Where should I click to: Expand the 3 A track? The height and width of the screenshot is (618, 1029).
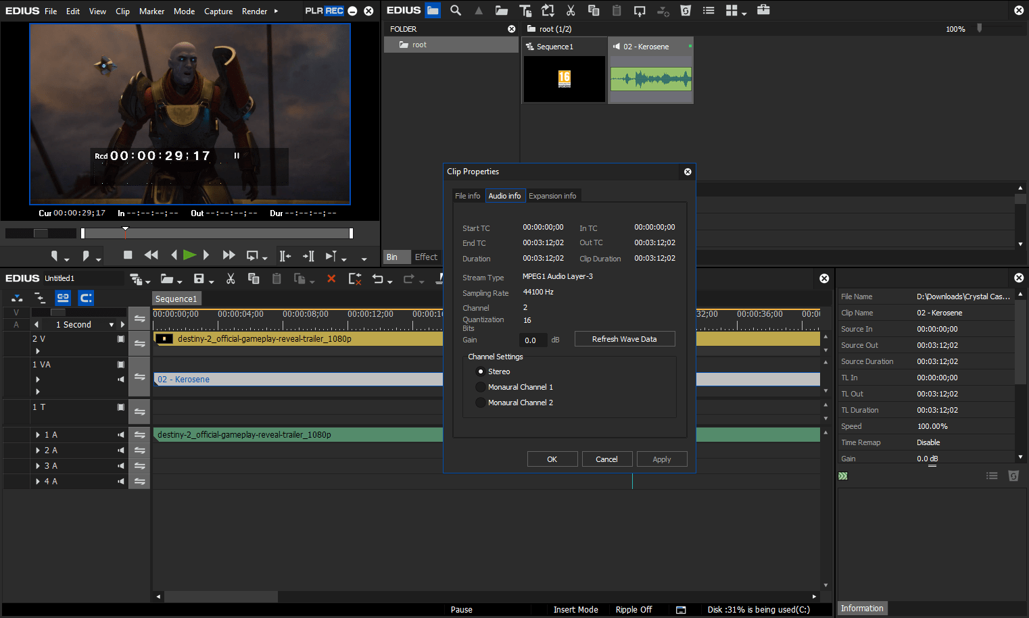[38, 466]
